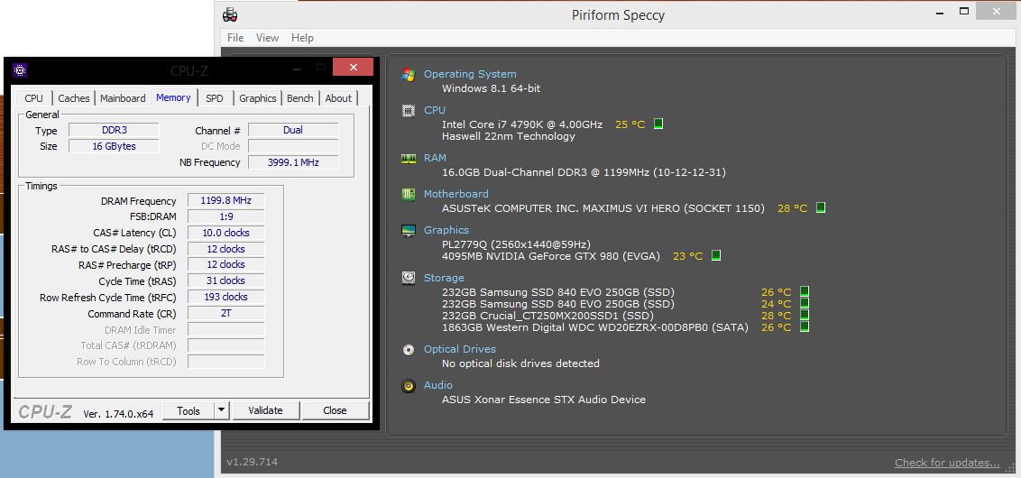The image size is (1021, 478).
Task: Click the green temperature indicator beside CPU 25 °C
Action: [658, 124]
